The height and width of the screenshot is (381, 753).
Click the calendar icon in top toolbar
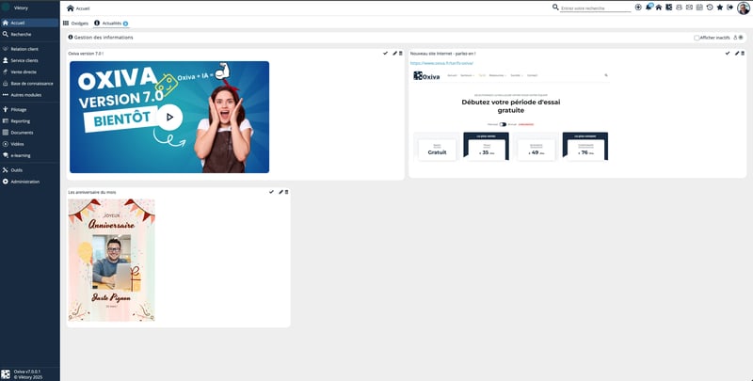(699, 8)
